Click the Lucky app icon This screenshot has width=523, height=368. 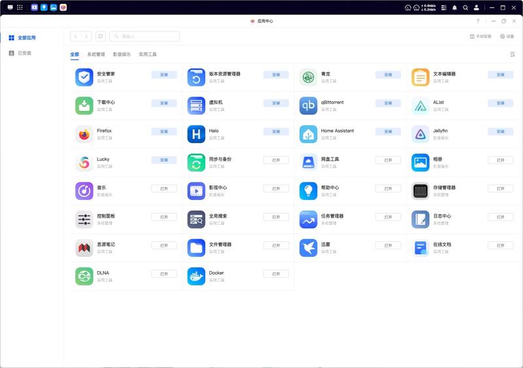[x=84, y=163]
